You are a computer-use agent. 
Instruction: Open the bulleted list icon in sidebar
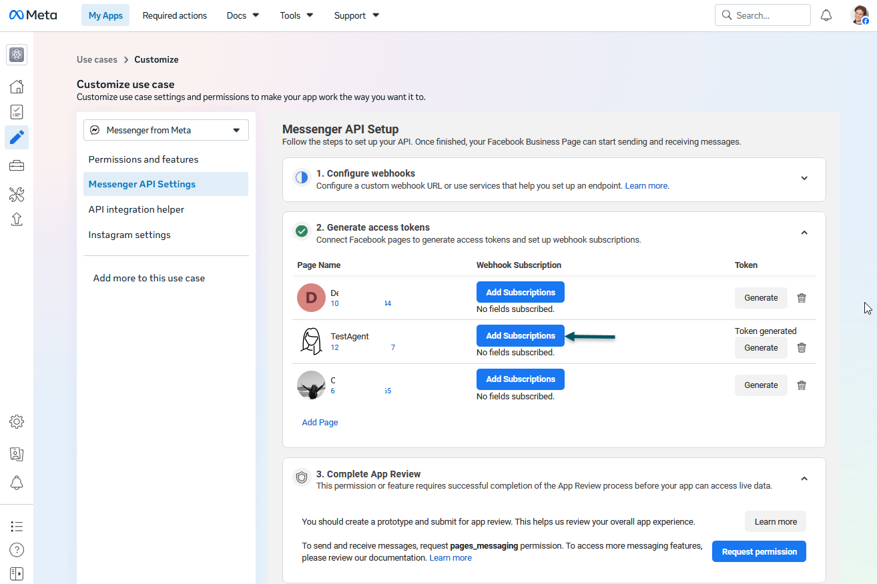[x=17, y=527]
